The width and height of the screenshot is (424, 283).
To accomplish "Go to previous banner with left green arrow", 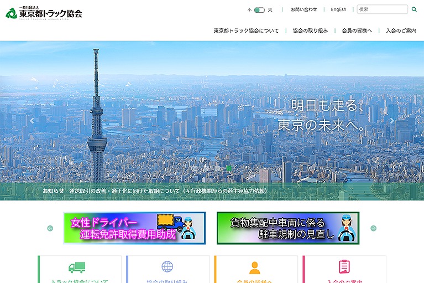I will pos(50,228).
